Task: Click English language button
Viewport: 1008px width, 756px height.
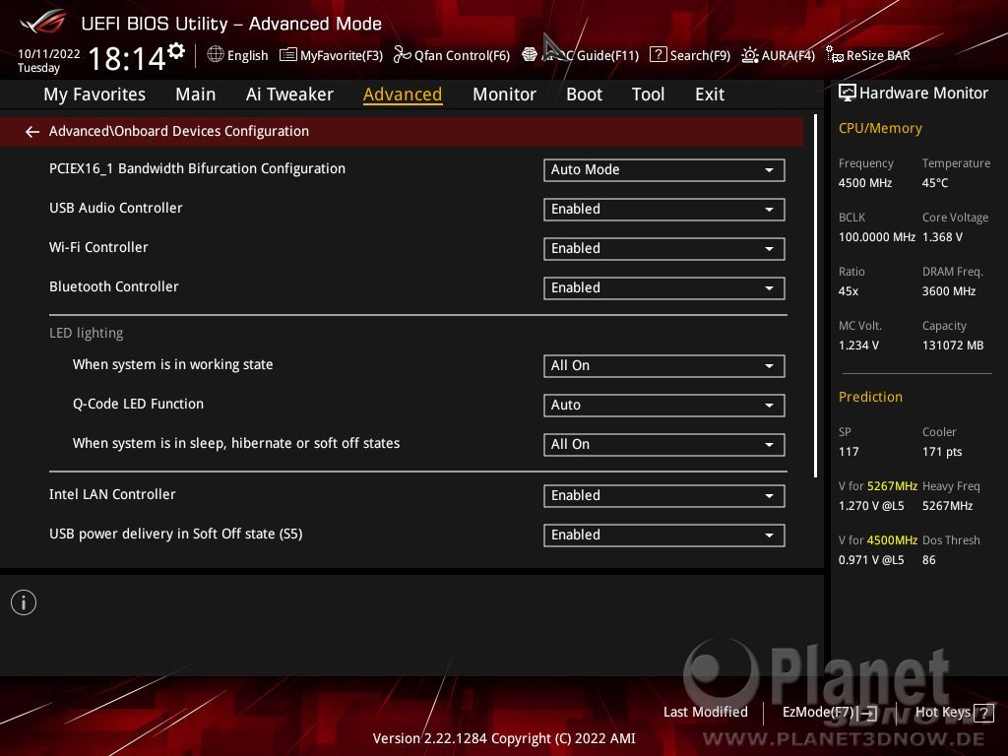Action: (x=237, y=55)
